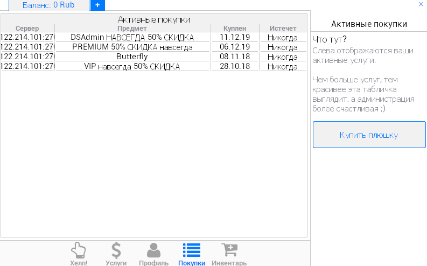Screen dimensions: 427x266
Task: Click the Никогда cell in Butterfly row
Action: pyautogui.click(x=283, y=57)
